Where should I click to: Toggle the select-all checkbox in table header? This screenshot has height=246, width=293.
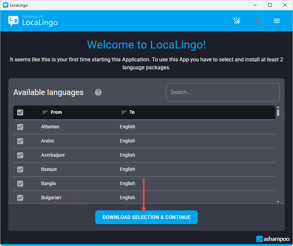point(20,112)
